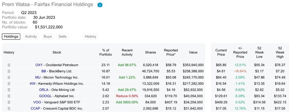Open history menu icon for GOOGL row

tap(9, 96)
